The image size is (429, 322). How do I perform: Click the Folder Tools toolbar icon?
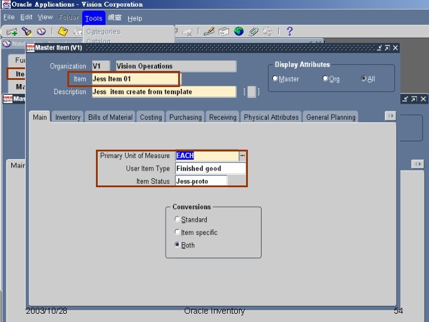[268, 32]
